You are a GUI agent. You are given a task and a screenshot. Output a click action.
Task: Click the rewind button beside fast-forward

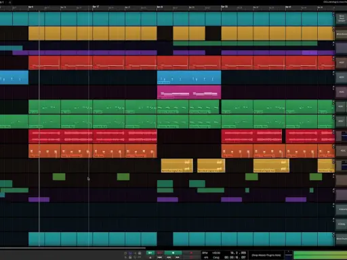[x=169, y=257]
